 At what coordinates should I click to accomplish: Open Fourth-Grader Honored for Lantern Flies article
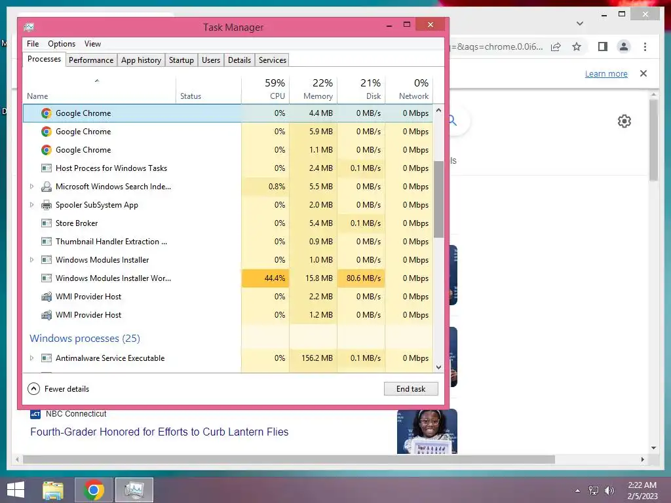click(159, 432)
